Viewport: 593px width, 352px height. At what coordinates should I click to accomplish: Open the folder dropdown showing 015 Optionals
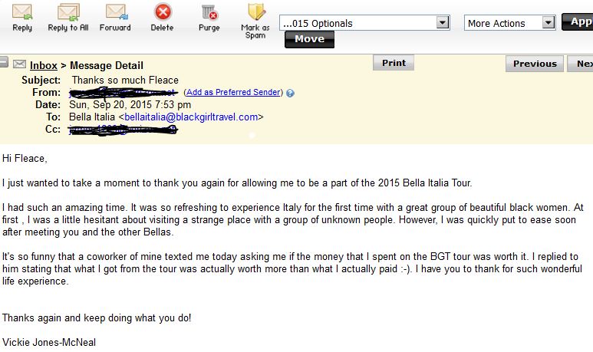click(364, 23)
